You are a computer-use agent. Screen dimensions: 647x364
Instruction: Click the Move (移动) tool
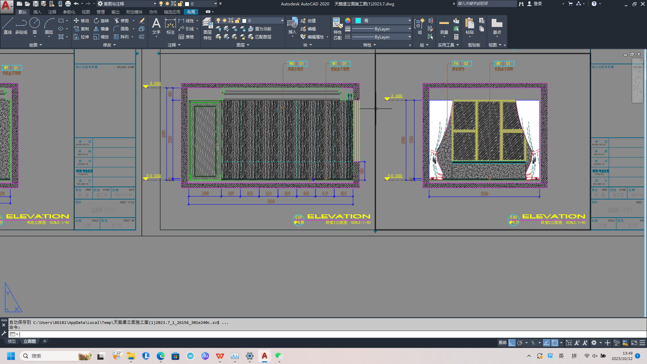[x=81, y=21]
